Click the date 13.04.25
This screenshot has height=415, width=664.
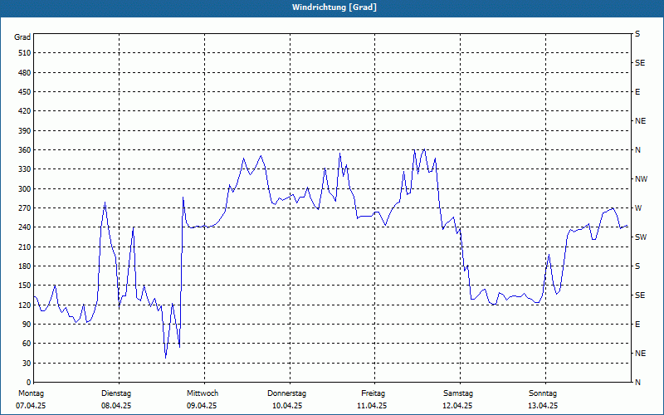pos(543,406)
